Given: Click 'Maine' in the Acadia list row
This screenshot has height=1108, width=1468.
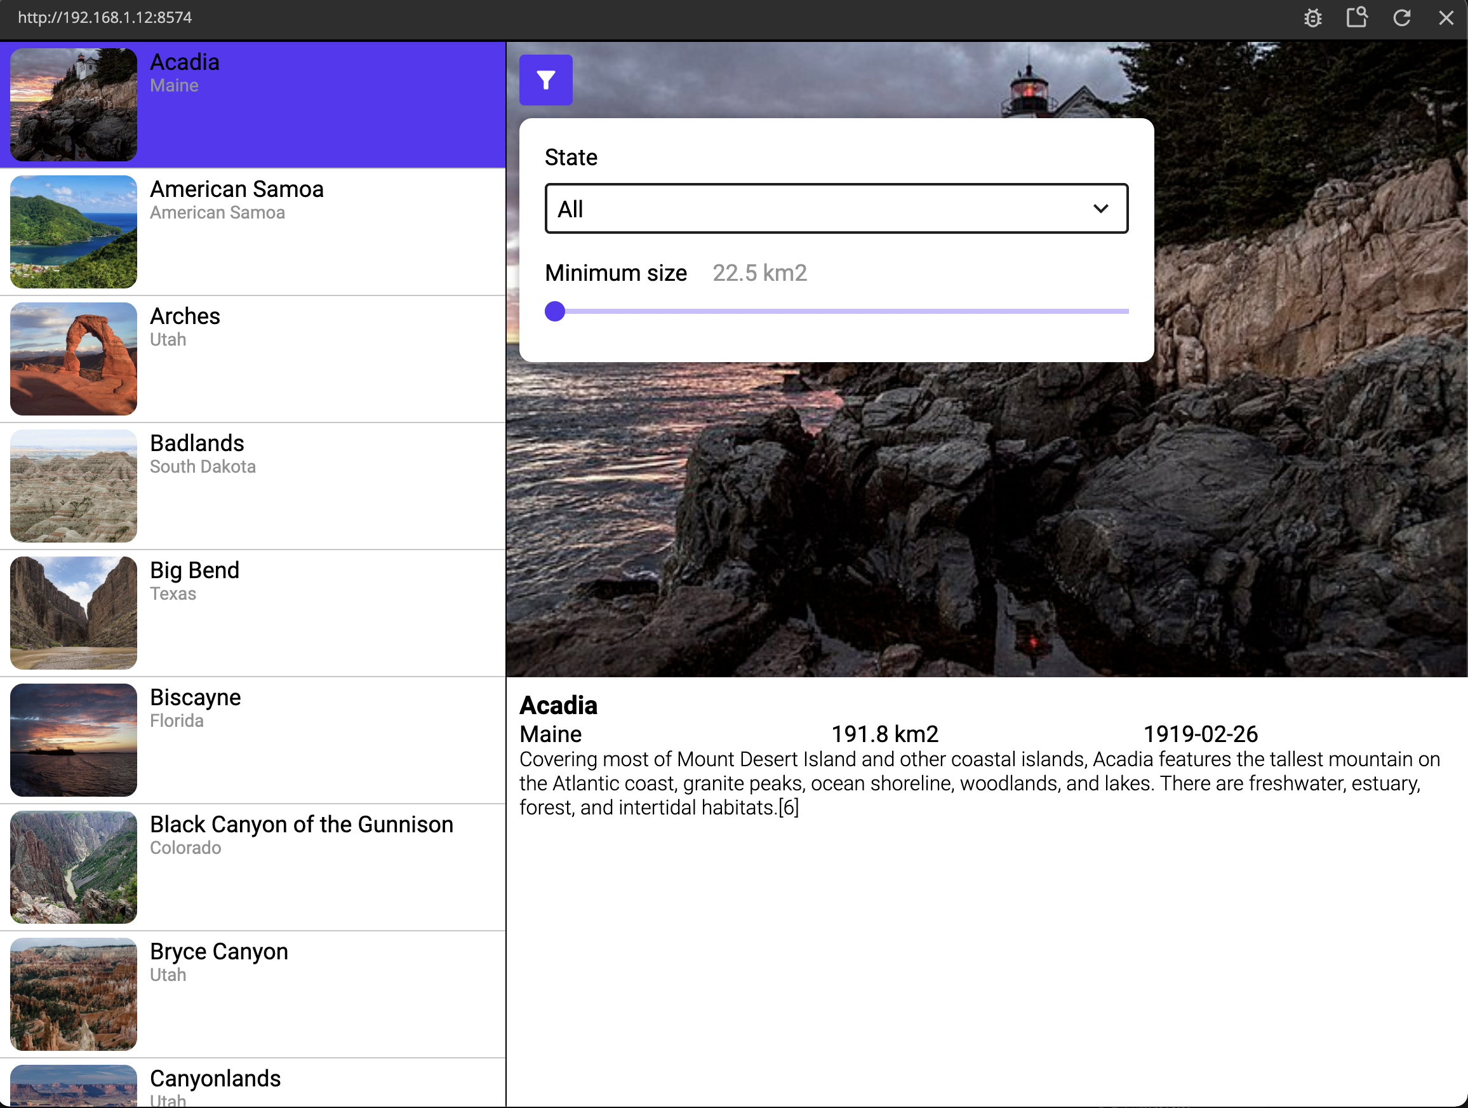Looking at the screenshot, I should (x=174, y=86).
